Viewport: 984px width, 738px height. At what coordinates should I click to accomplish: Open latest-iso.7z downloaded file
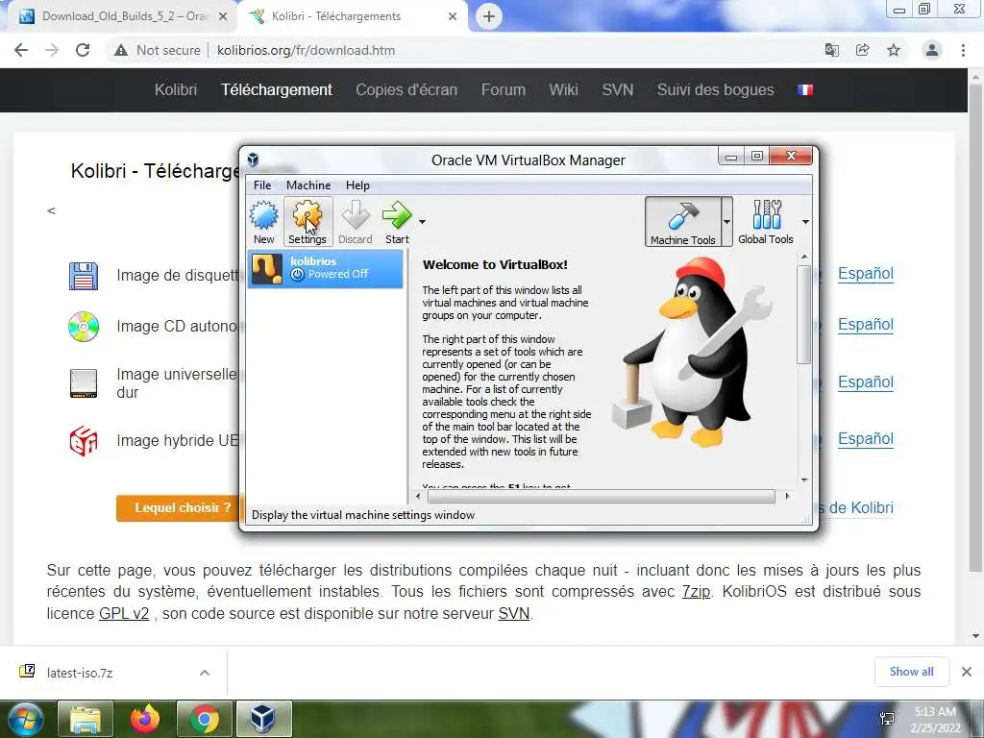pos(80,673)
